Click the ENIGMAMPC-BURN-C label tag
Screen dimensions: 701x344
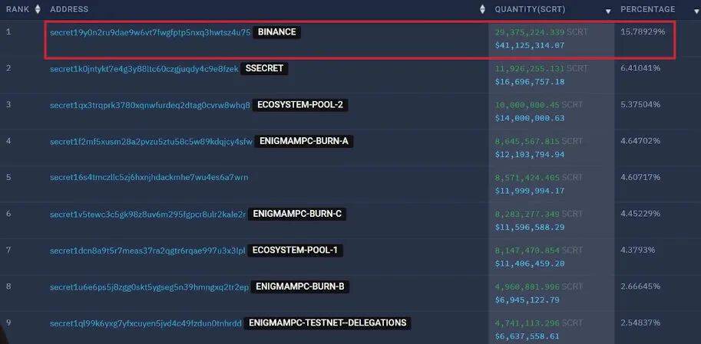click(297, 215)
